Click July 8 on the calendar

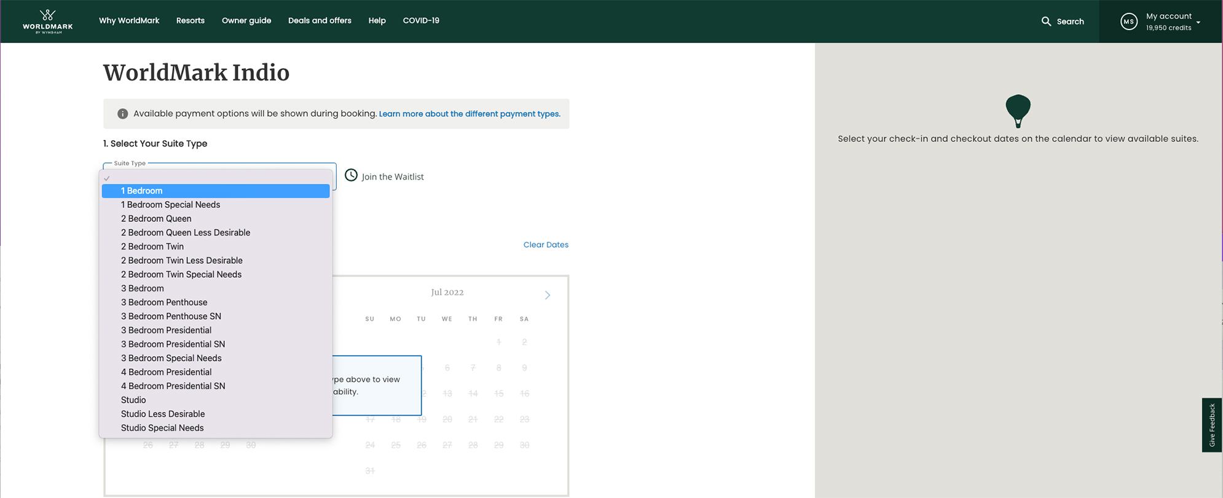(498, 368)
